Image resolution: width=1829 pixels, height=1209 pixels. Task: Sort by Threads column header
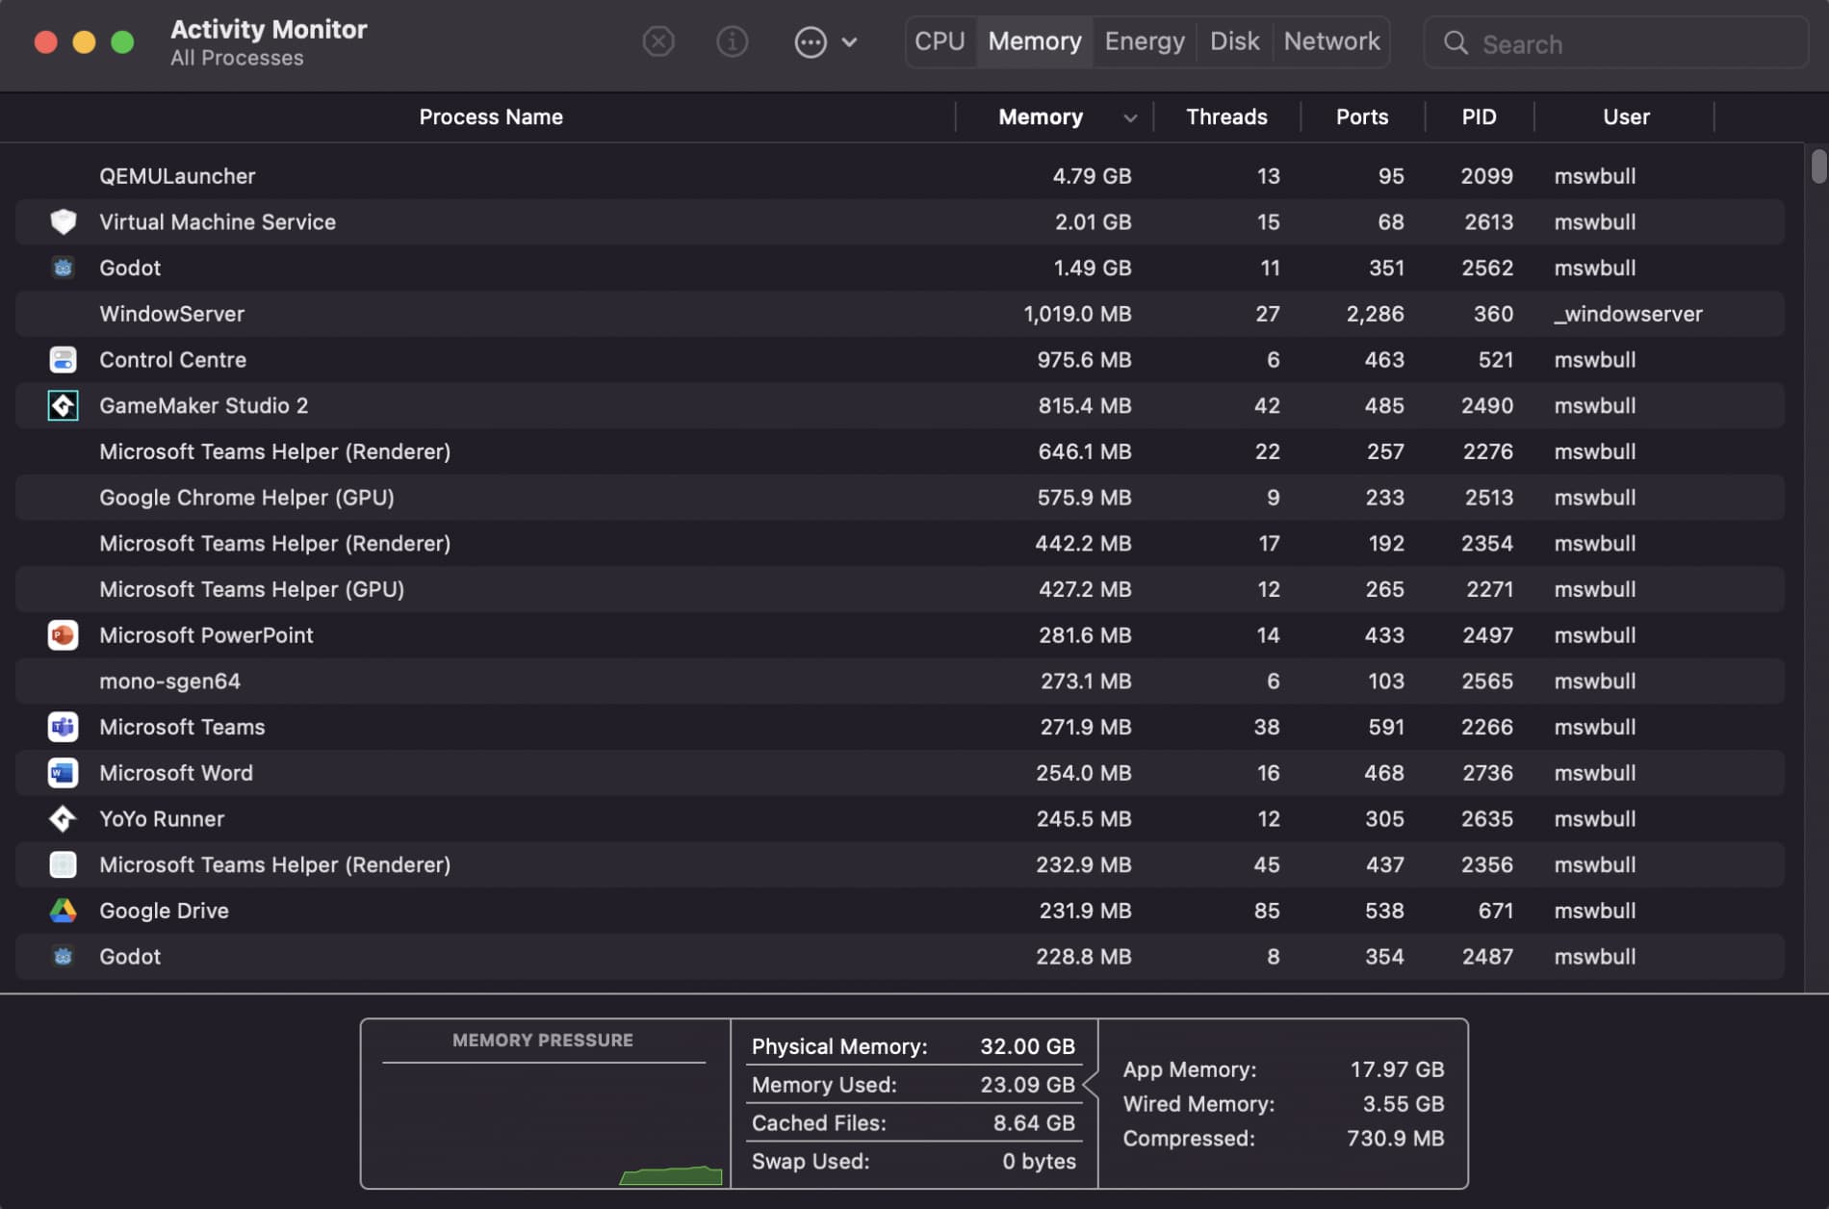click(x=1226, y=116)
